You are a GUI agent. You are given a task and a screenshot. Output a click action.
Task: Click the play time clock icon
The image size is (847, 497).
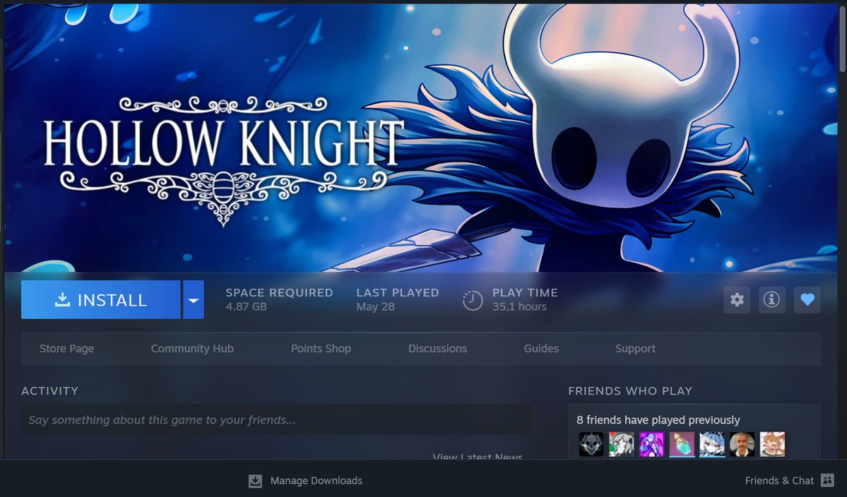(473, 300)
